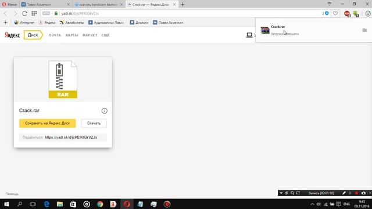Open Google Chrome from taskbar

click(x=100, y=204)
